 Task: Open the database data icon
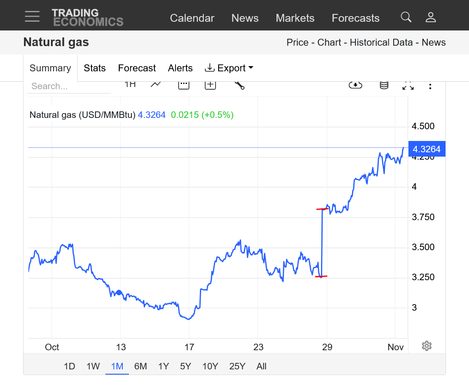[x=384, y=85]
